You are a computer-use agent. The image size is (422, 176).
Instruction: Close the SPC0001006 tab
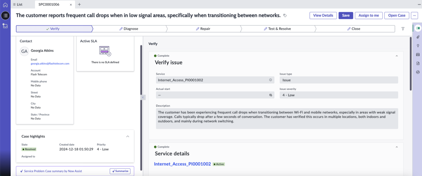click(x=71, y=5)
